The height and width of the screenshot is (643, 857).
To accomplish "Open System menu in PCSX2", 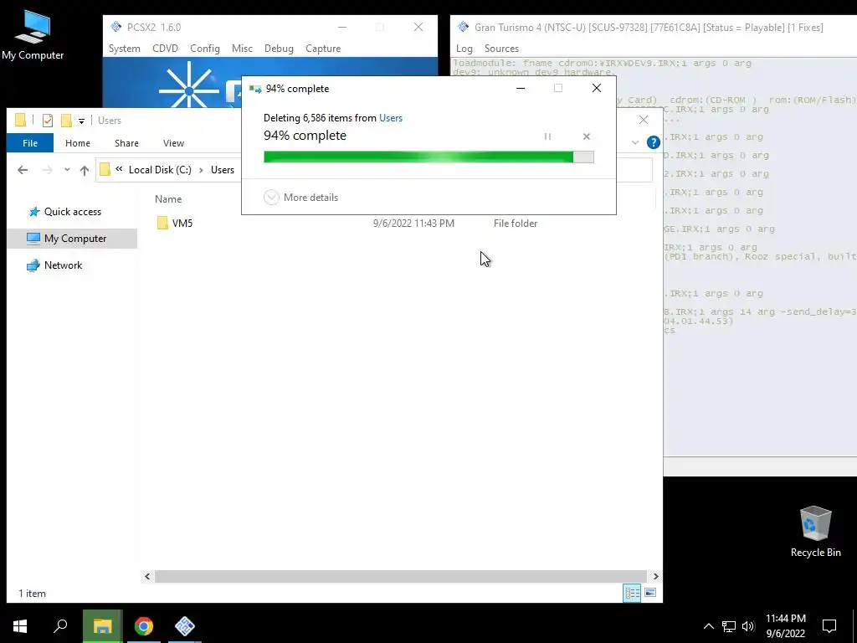I will coord(124,48).
